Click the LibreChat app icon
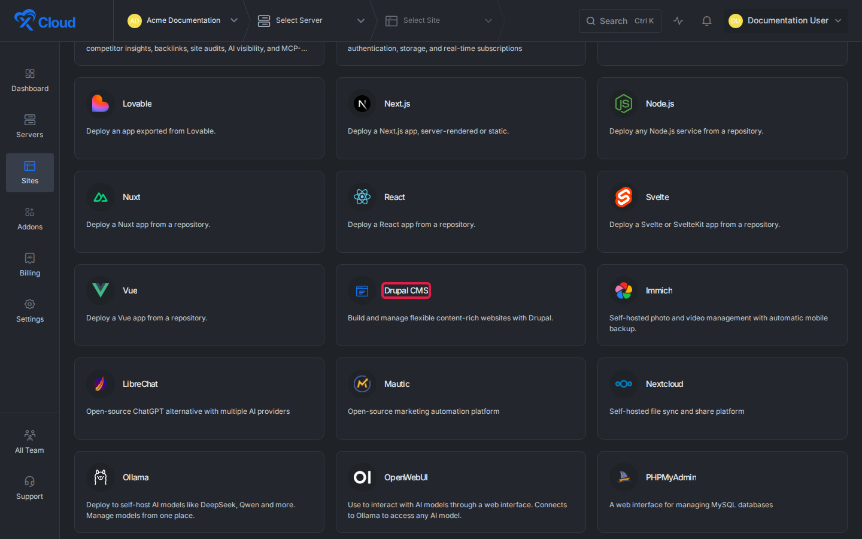 point(101,384)
